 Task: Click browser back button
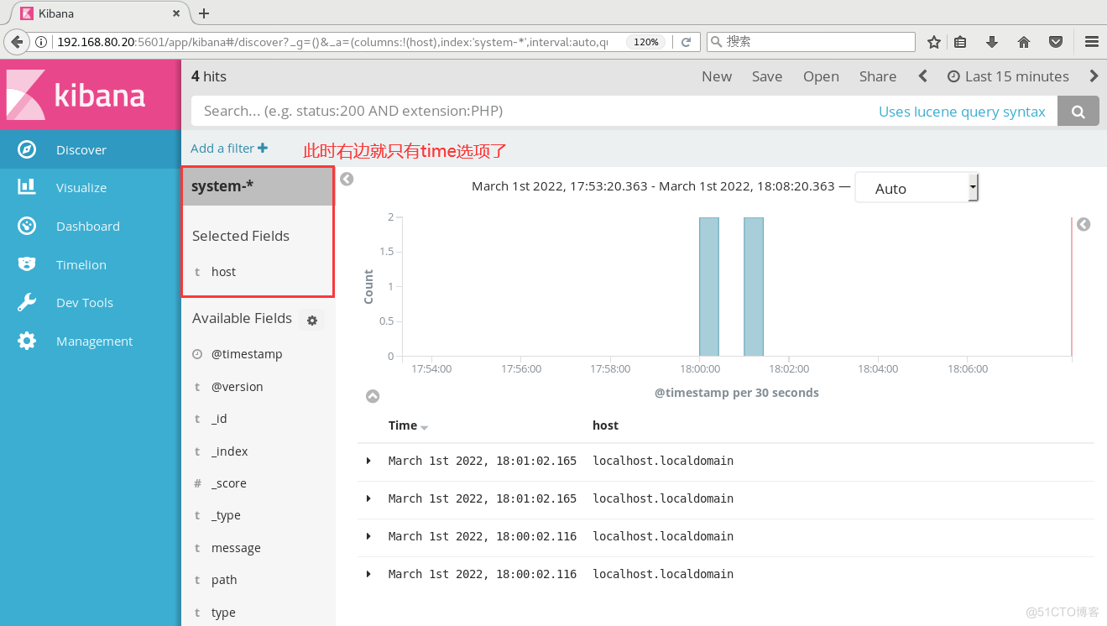17,42
